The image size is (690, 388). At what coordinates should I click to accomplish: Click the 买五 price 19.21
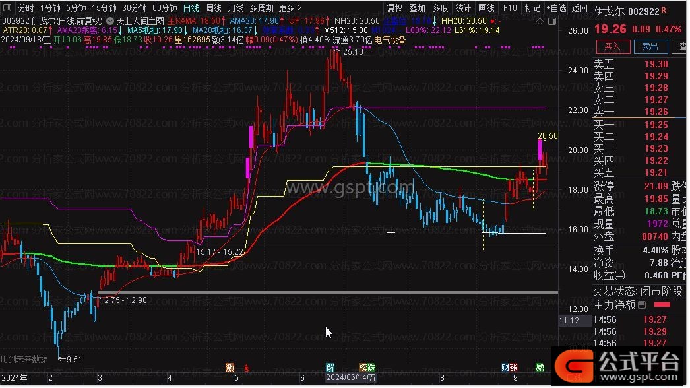[x=656, y=173]
